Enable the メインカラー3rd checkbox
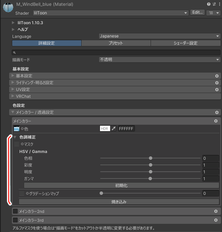Screen dimensions: 222x232 pos(15,220)
